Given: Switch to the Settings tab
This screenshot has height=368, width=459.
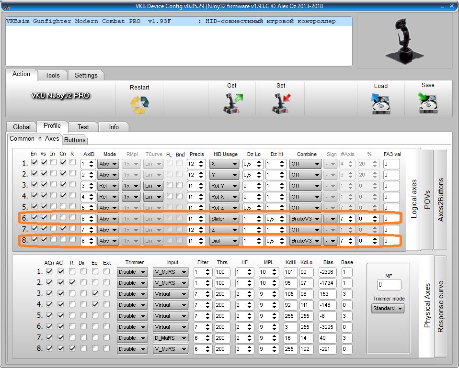Looking at the screenshot, I should pyautogui.click(x=86, y=75).
